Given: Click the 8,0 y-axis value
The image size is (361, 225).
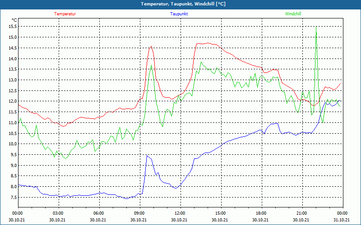Looking at the screenshot, I should tap(14, 187).
